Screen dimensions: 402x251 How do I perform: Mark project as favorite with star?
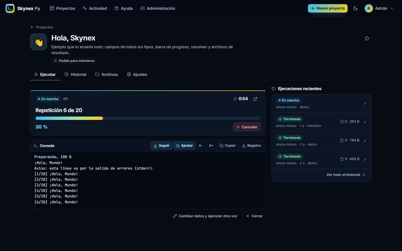pyautogui.click(x=367, y=38)
